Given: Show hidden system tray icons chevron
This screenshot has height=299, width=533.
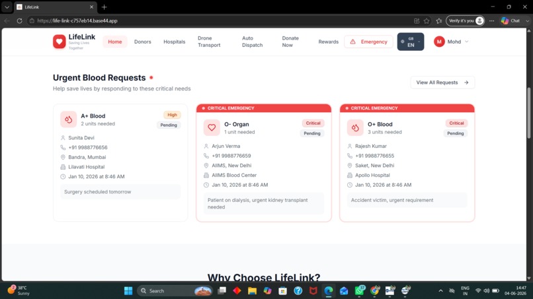Looking at the screenshot, I should 441,291.
